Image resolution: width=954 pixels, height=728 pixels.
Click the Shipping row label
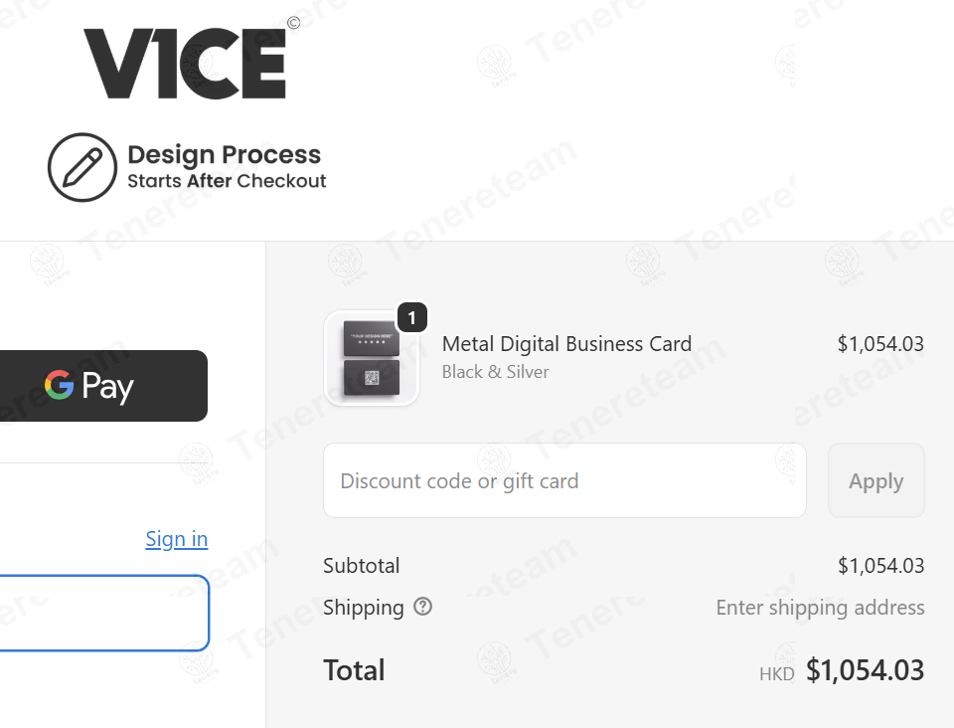coord(363,608)
